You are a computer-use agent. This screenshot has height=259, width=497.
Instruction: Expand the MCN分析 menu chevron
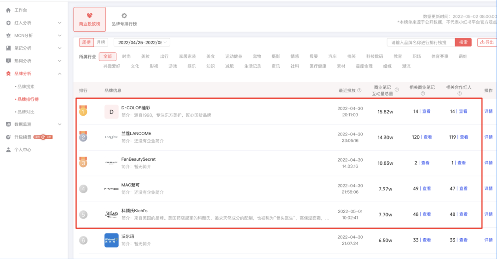[59, 35]
